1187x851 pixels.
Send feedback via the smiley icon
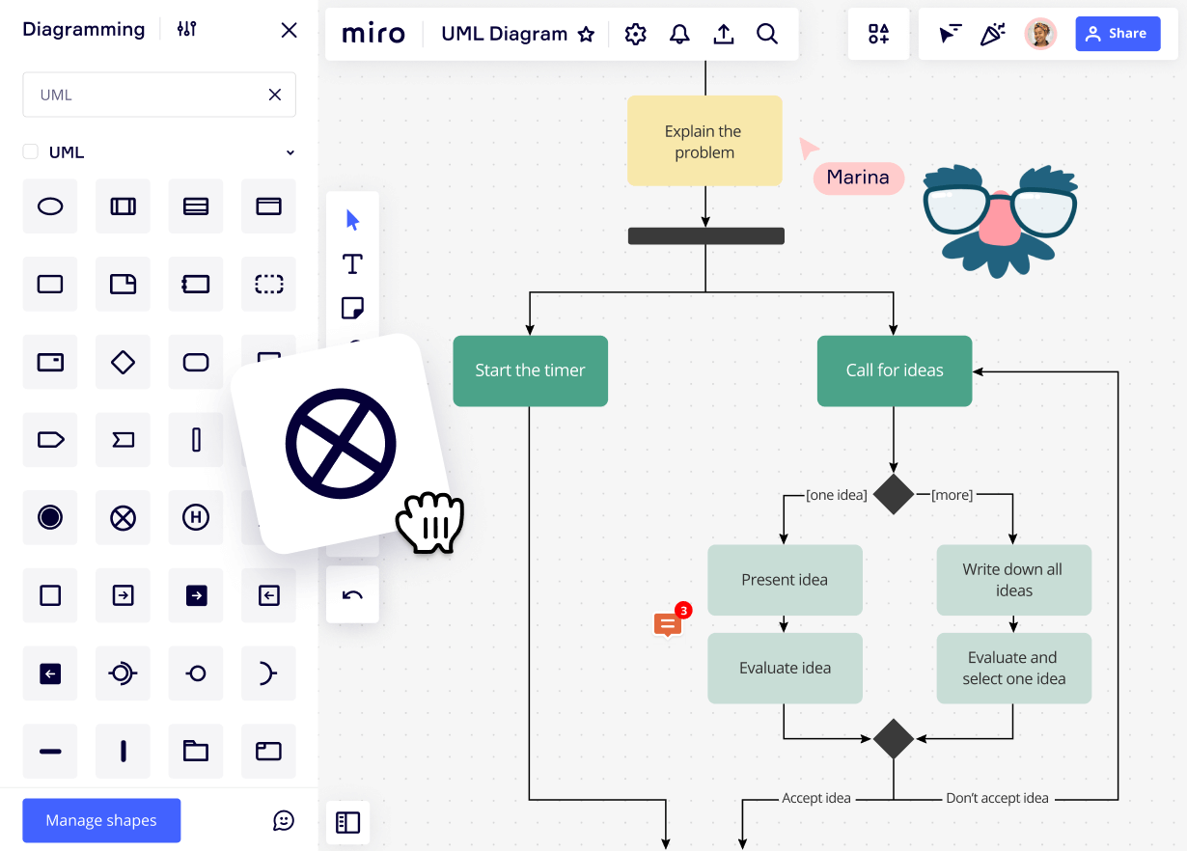283,820
